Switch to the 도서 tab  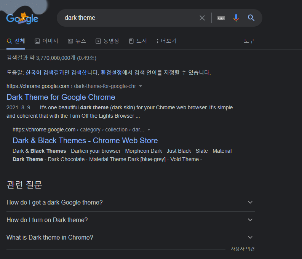[138, 41]
